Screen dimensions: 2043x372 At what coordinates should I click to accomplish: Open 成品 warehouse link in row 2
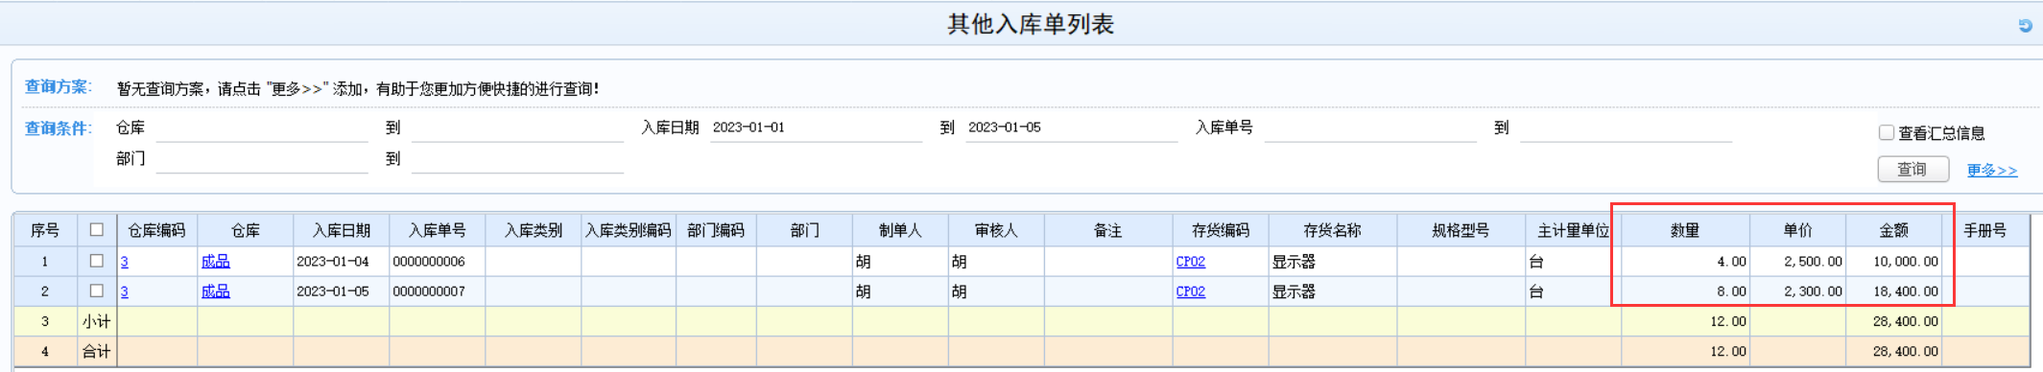click(x=215, y=291)
